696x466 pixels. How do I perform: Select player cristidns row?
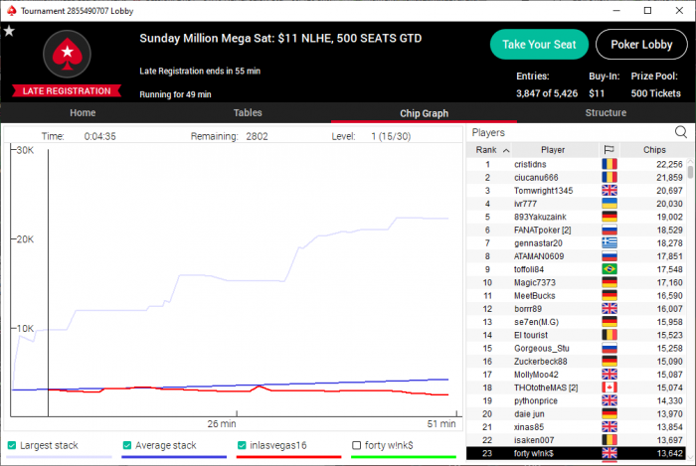point(576,164)
